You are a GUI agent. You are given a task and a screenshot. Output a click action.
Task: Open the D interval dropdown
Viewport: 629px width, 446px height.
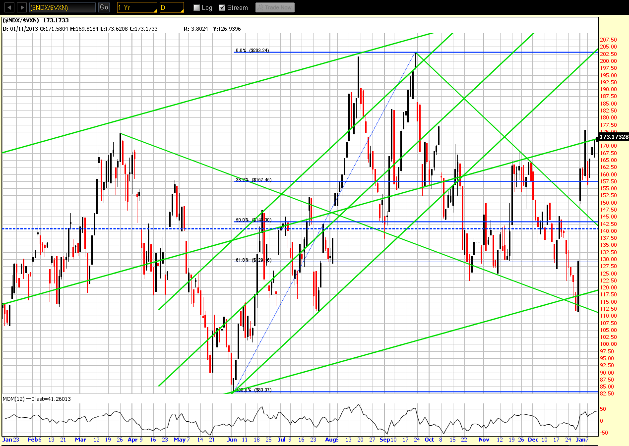172,7
